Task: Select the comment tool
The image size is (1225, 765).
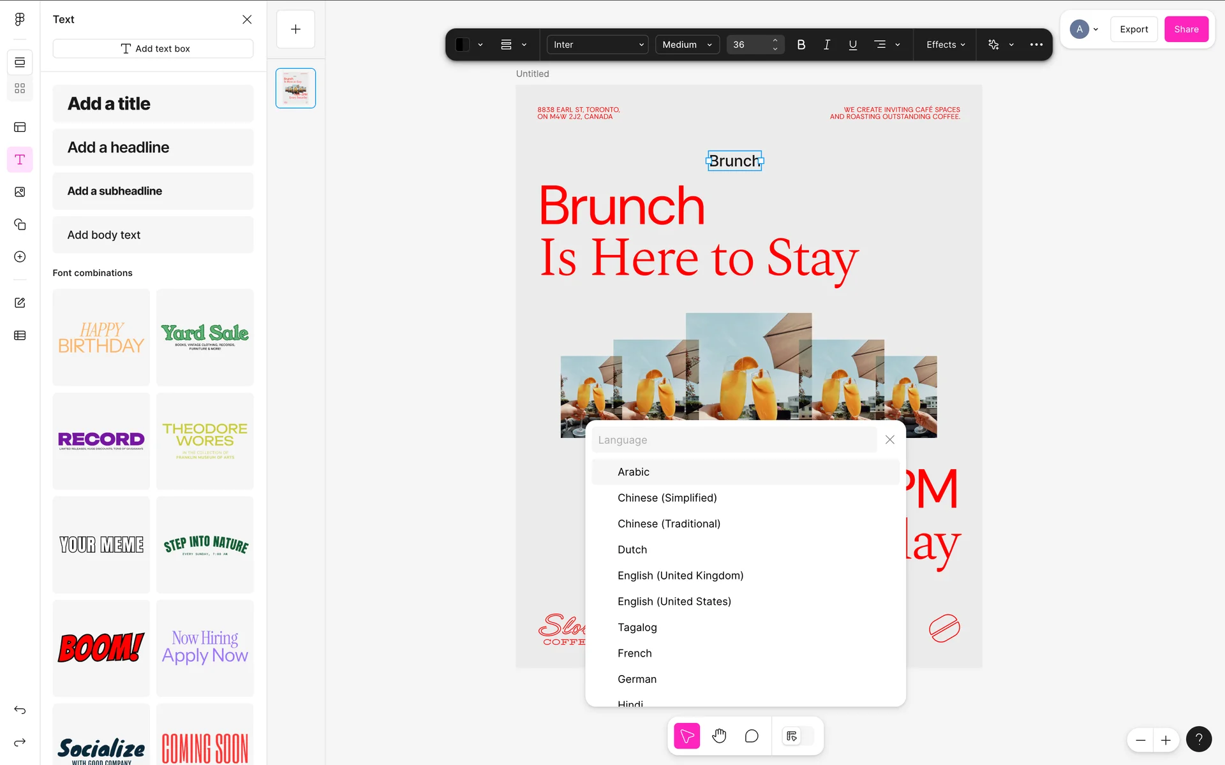Action: pos(752,736)
